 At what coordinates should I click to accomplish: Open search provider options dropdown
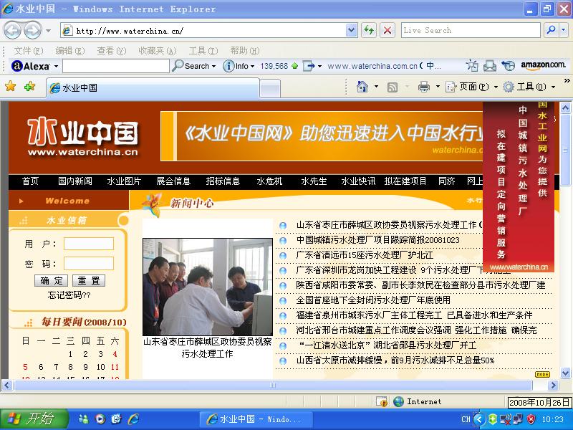[x=564, y=30]
